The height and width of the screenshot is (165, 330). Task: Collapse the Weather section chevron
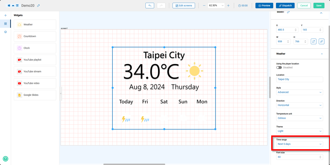tap(321, 54)
